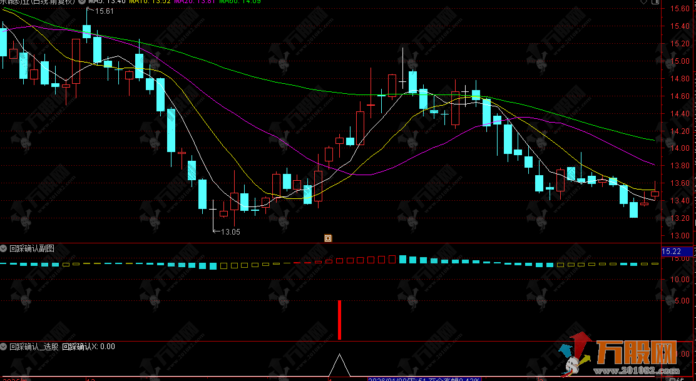Image resolution: width=696 pixels, height=381 pixels.
Task: Open the main chart title dropdown circle
Action: [x=82, y=1]
